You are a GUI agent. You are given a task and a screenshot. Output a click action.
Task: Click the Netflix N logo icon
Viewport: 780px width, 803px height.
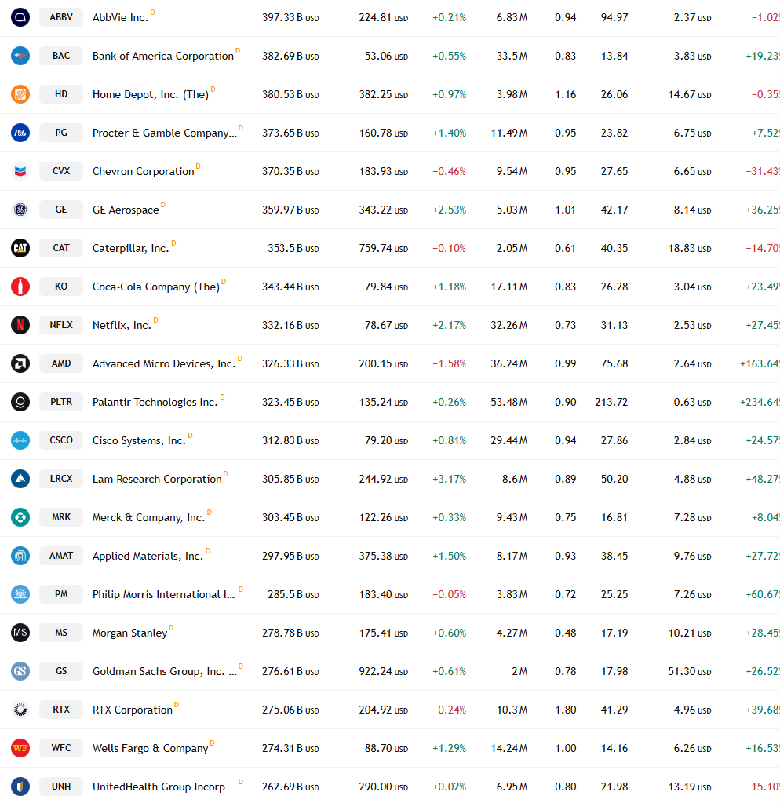[x=20, y=325]
